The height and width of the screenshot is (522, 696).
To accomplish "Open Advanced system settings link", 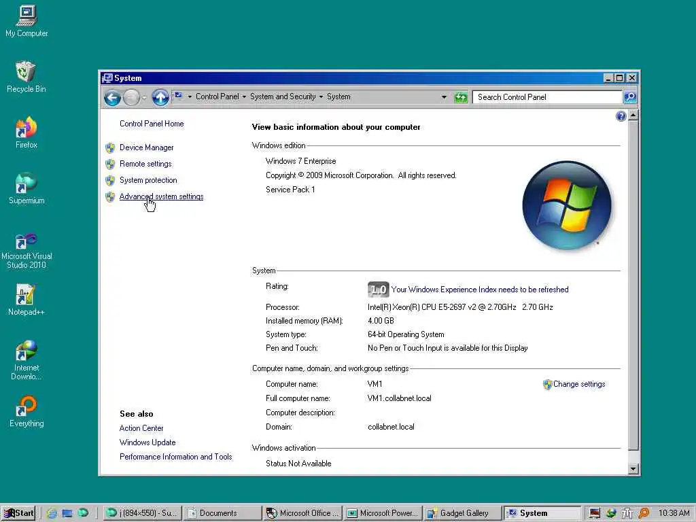I will [x=161, y=196].
